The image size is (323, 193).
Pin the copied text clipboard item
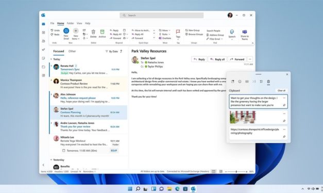(284, 105)
